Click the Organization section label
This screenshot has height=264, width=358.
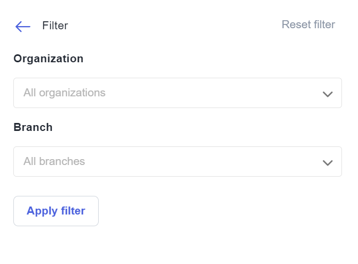(49, 59)
